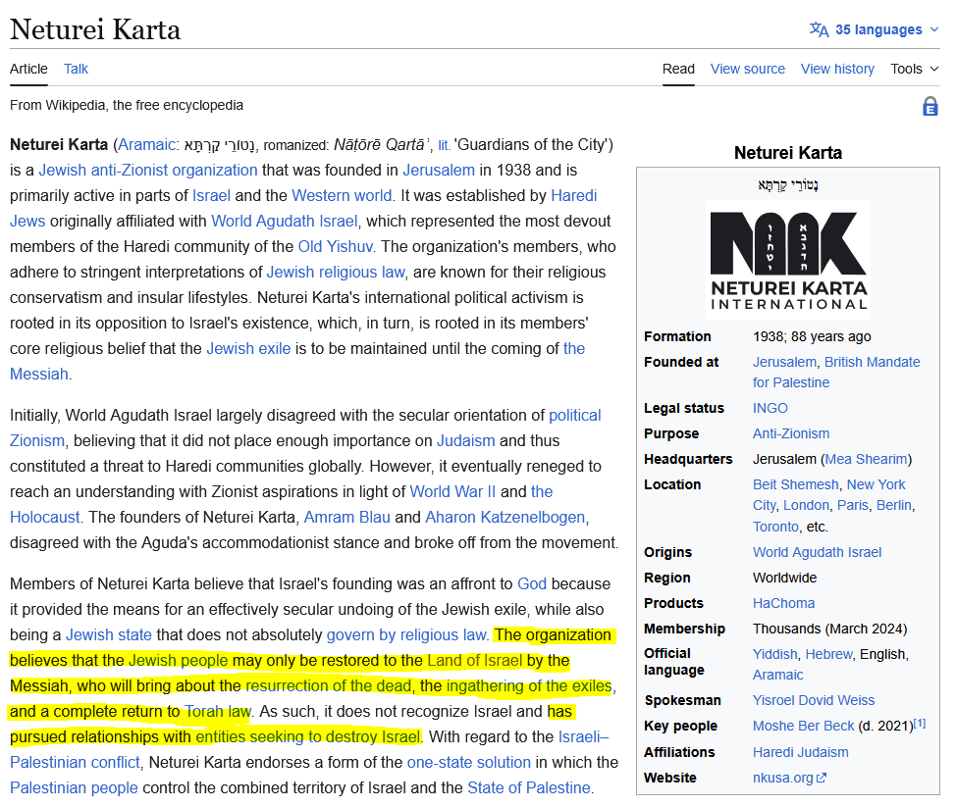Screen dimensions: 956x807
Task: Switch to the Article tab
Action: 28,69
